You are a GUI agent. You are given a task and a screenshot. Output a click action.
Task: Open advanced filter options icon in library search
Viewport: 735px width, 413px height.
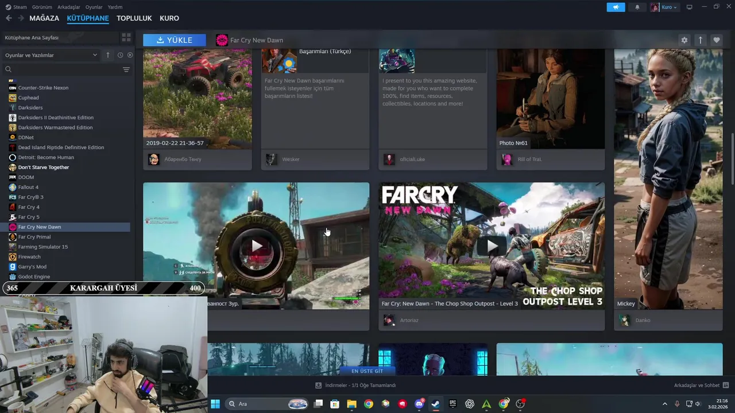pos(126,69)
